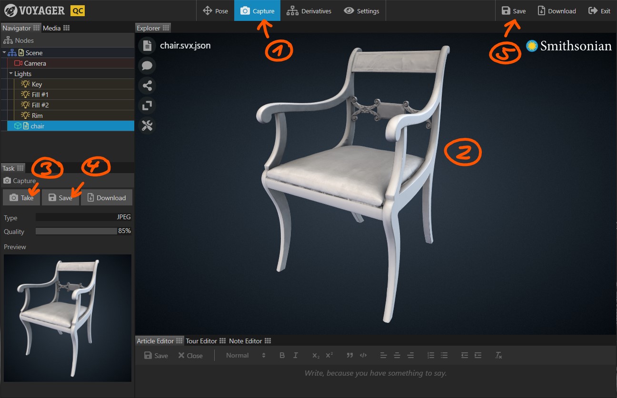This screenshot has width=617, height=398.
Task: Click the annotations speech bubble icon
Action: point(147,66)
